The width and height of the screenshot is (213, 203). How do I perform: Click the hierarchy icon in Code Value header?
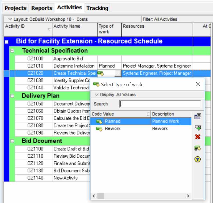(148, 114)
